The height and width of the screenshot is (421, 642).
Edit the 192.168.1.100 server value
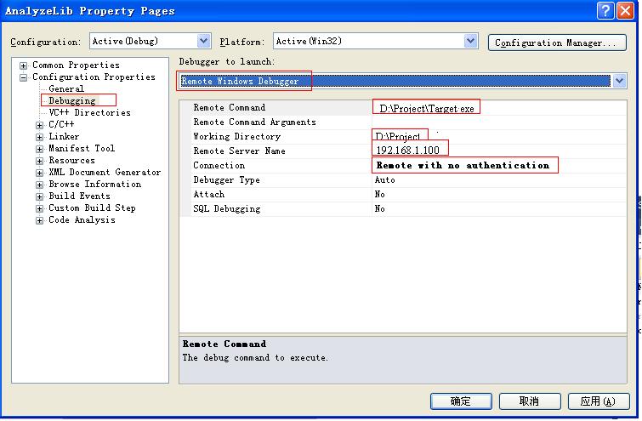[407, 151]
